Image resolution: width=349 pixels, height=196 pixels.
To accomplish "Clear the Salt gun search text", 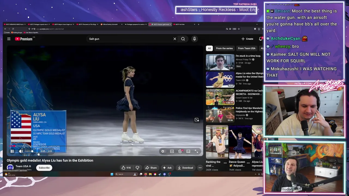I will [175, 39].
